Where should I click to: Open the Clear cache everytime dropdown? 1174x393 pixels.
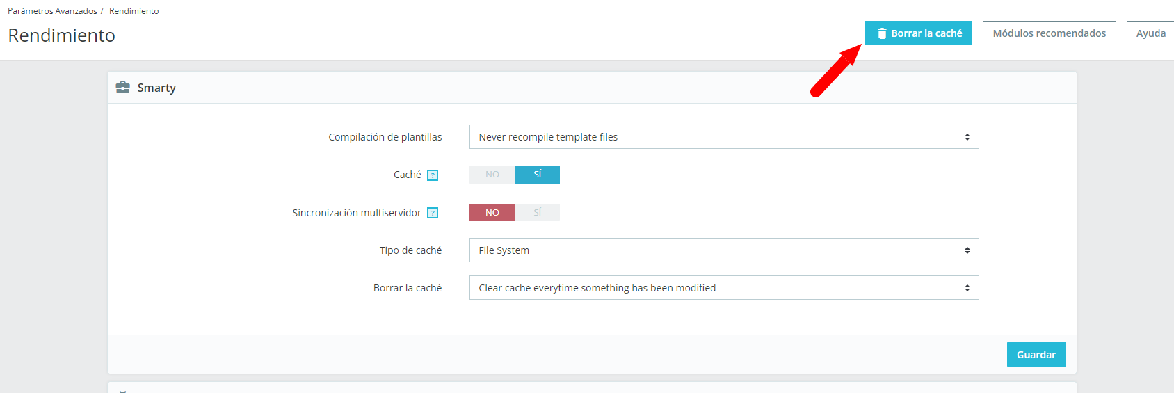click(x=724, y=288)
